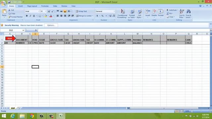Click Increase Indent icon

pos(73,16)
